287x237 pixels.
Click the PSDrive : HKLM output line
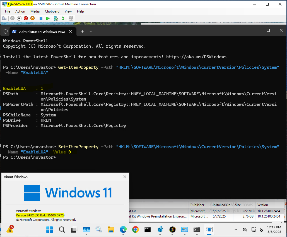[27, 120]
